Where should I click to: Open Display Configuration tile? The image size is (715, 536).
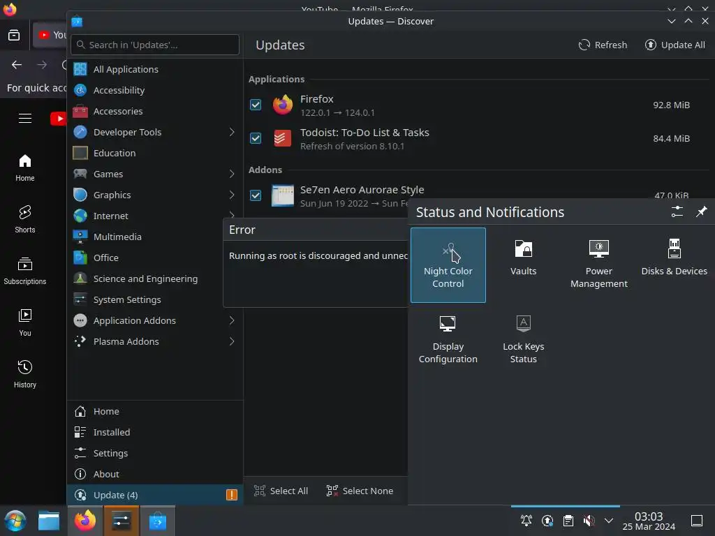[x=448, y=340]
